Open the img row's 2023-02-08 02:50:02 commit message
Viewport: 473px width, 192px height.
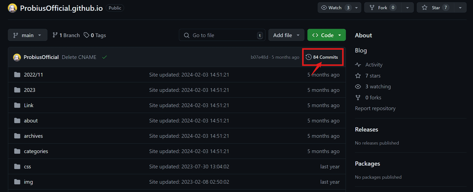tap(189, 182)
